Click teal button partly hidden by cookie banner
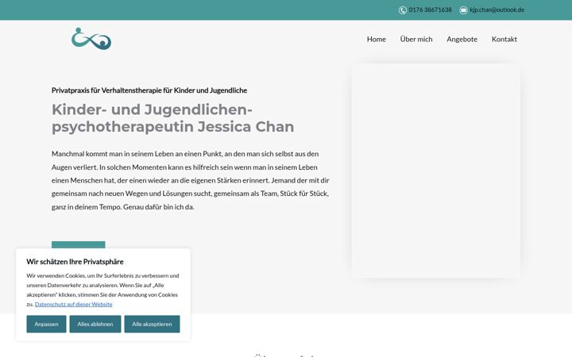 (79, 245)
